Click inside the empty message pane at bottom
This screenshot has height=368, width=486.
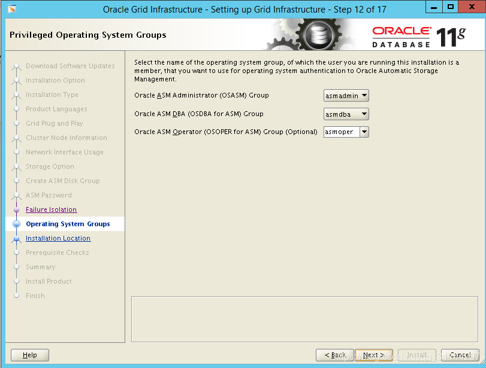pyautogui.click(x=304, y=319)
